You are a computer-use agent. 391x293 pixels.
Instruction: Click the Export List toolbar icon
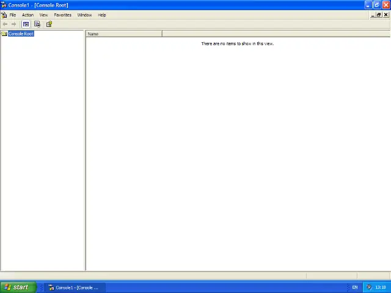pos(37,24)
